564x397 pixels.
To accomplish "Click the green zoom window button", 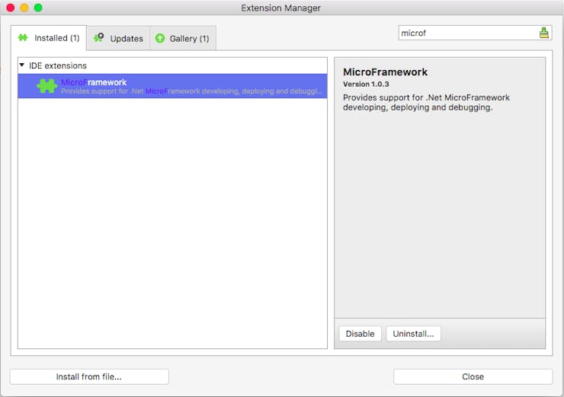I will [38, 8].
